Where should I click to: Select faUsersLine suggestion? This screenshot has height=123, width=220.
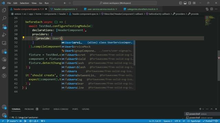pos(98,87)
